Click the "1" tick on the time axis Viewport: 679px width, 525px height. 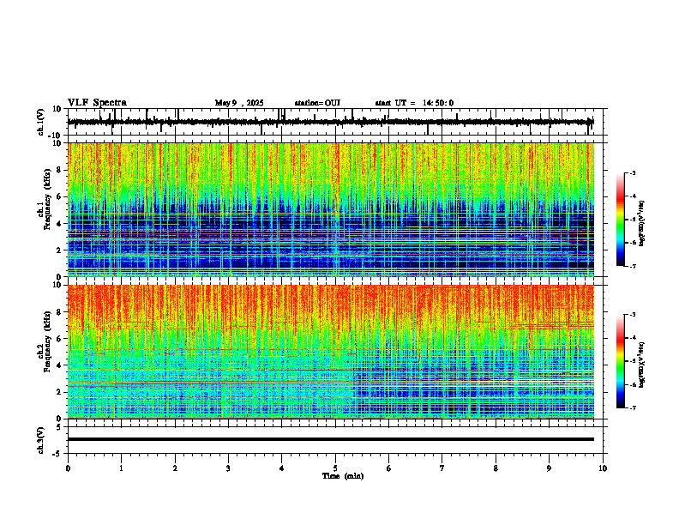point(122,468)
